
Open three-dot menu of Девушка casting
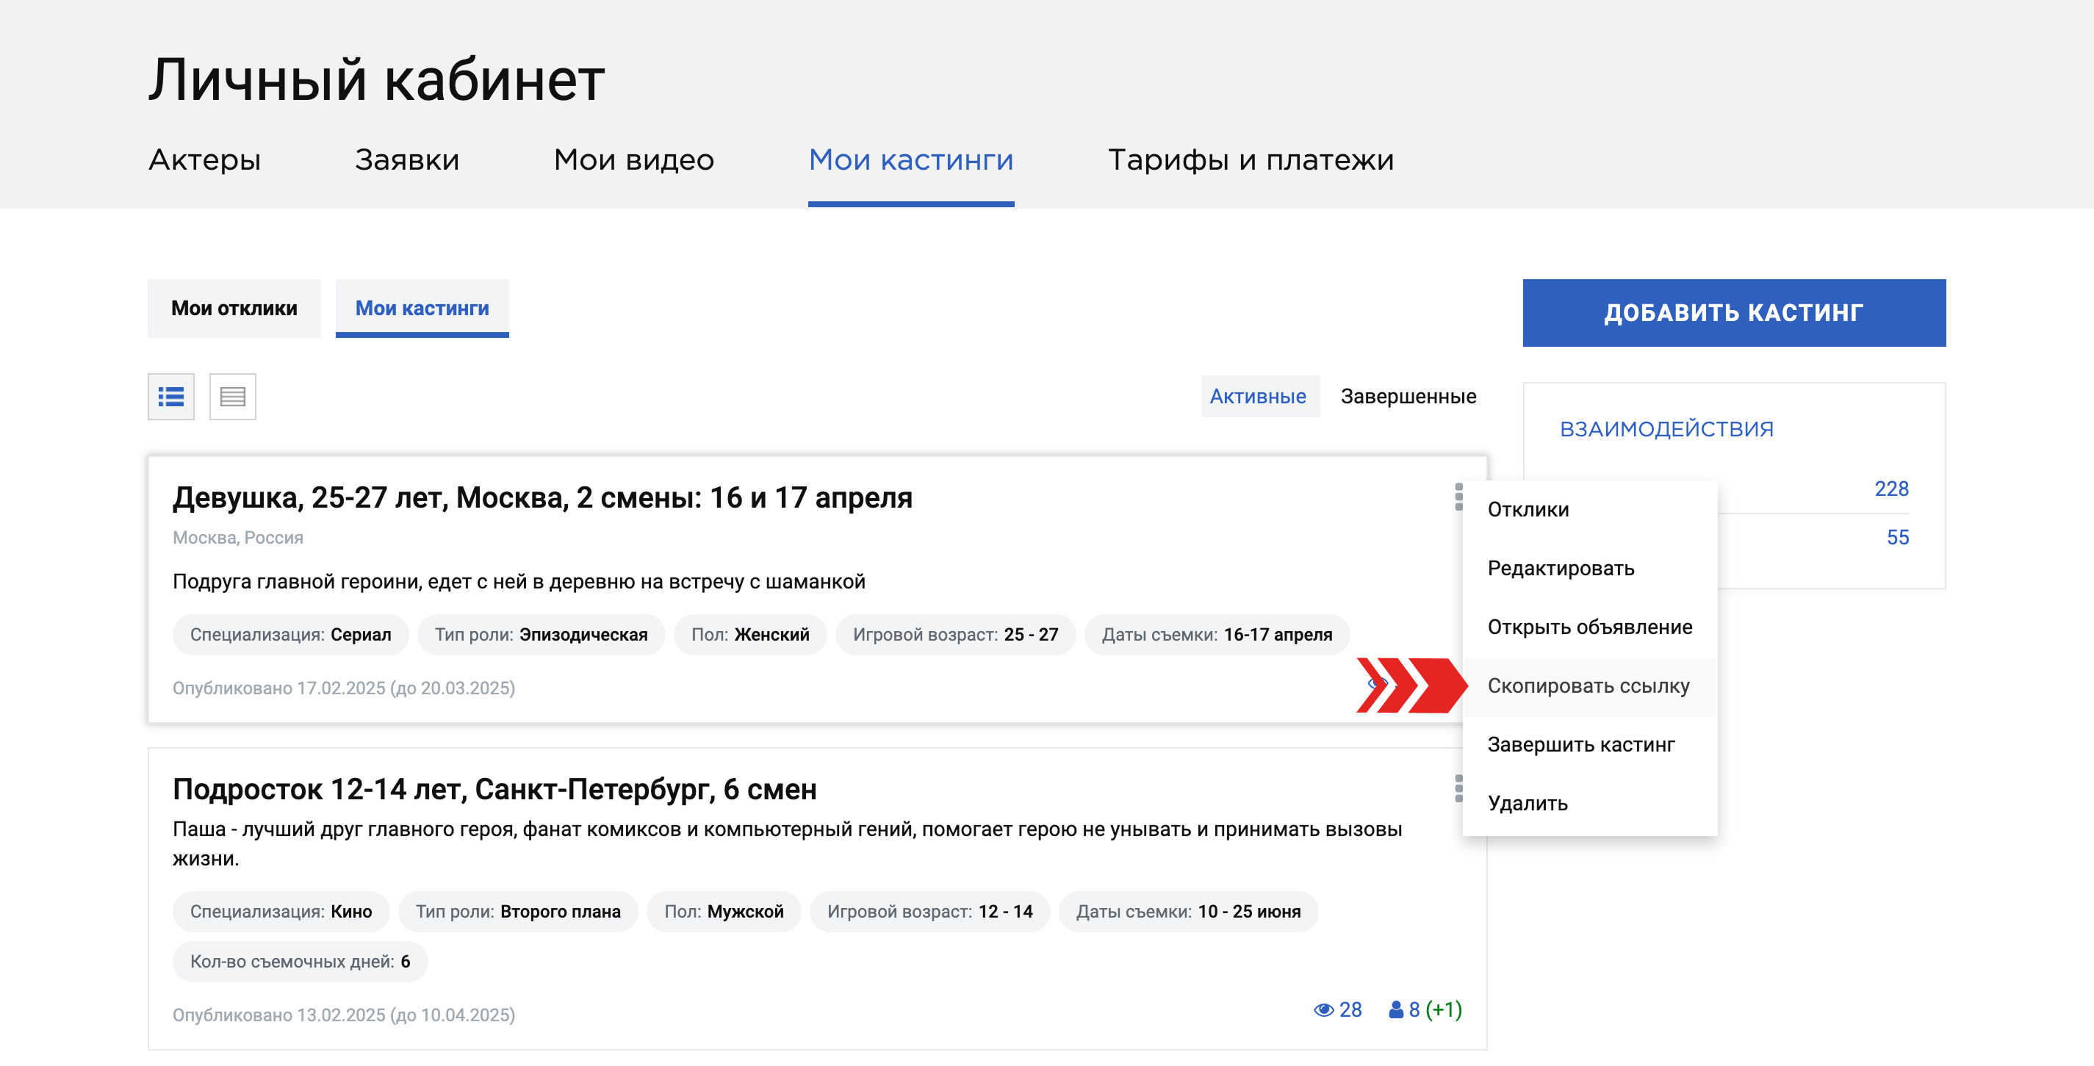(x=1458, y=497)
